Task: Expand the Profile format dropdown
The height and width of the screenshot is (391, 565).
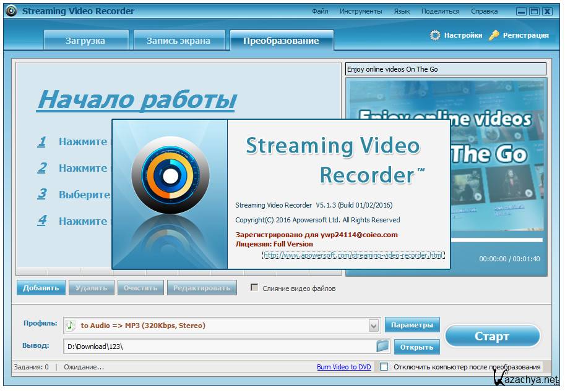Action: point(374,326)
